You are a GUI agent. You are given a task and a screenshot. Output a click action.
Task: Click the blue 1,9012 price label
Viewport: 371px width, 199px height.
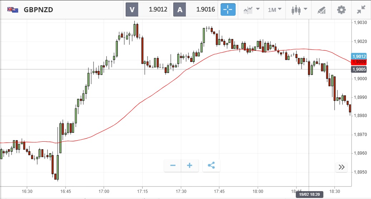[x=359, y=57]
